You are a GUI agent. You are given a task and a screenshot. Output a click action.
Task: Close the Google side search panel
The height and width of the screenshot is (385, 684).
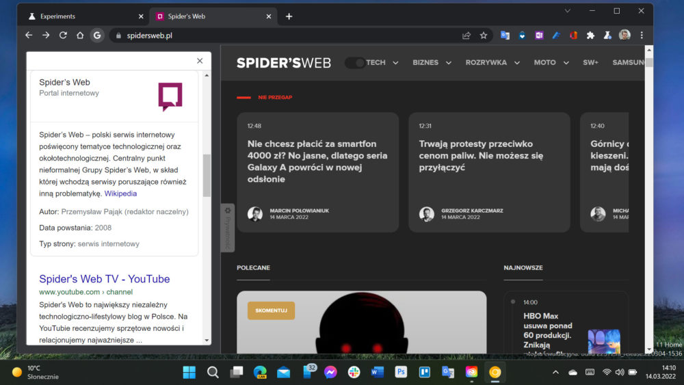(200, 61)
